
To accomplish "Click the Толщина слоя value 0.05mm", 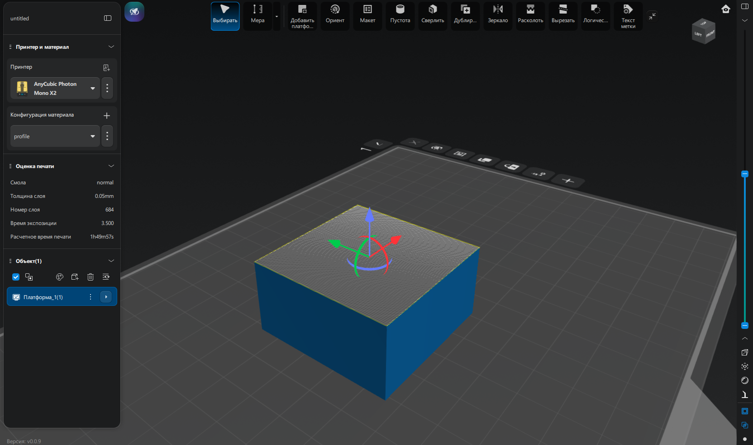I will [x=104, y=196].
